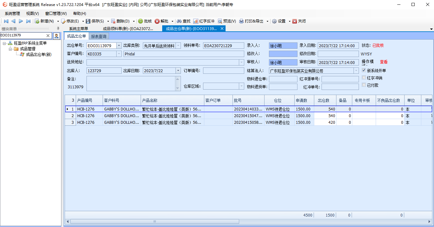The width and height of the screenshot is (434, 227).
Task: Switch to the 成品领料单(新) tab
Action: [x=128, y=29]
